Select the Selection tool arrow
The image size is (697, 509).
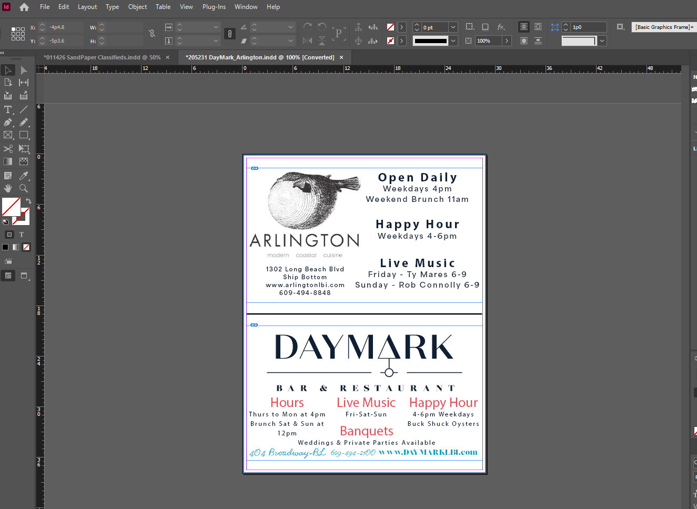tap(8, 70)
